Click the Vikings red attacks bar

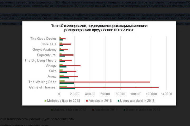click(x=70, y=66)
